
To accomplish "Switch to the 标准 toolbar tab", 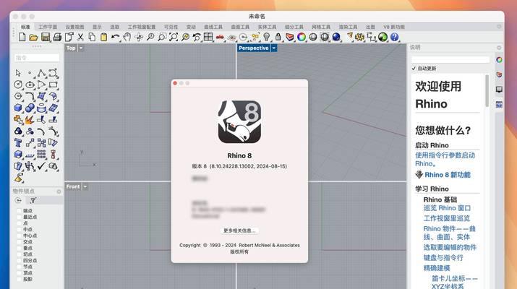I will (25, 27).
